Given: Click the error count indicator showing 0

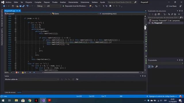Looking at the screenshot, I should [17, 72].
